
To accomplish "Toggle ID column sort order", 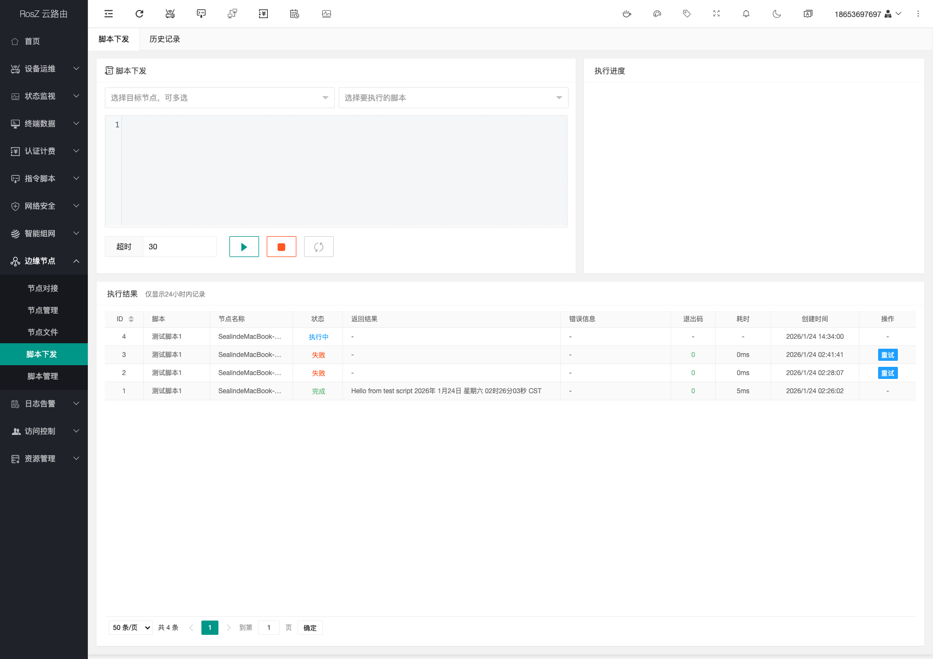I will coord(131,319).
